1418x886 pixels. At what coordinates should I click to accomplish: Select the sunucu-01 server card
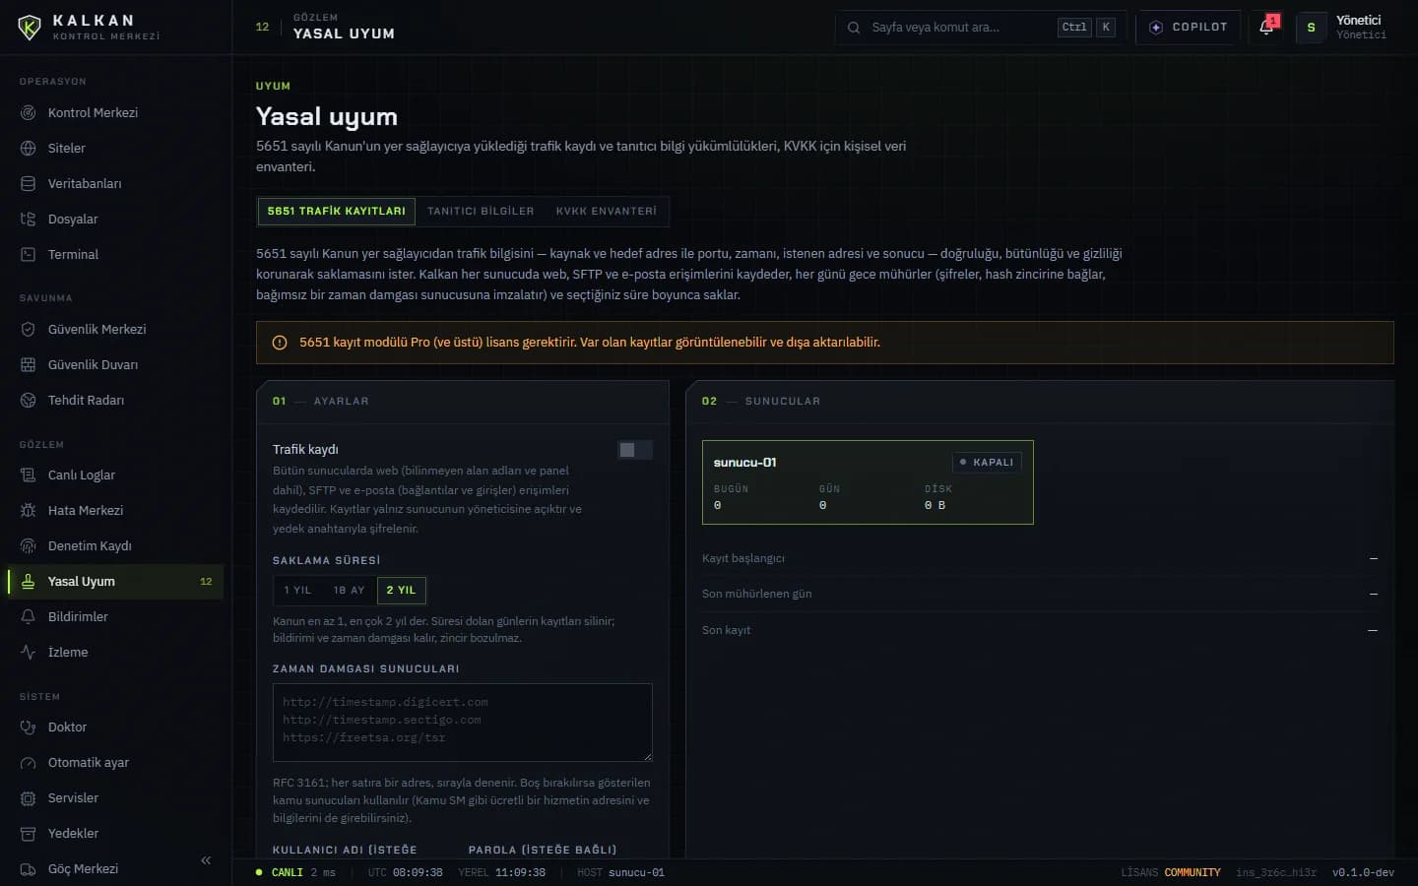click(868, 482)
